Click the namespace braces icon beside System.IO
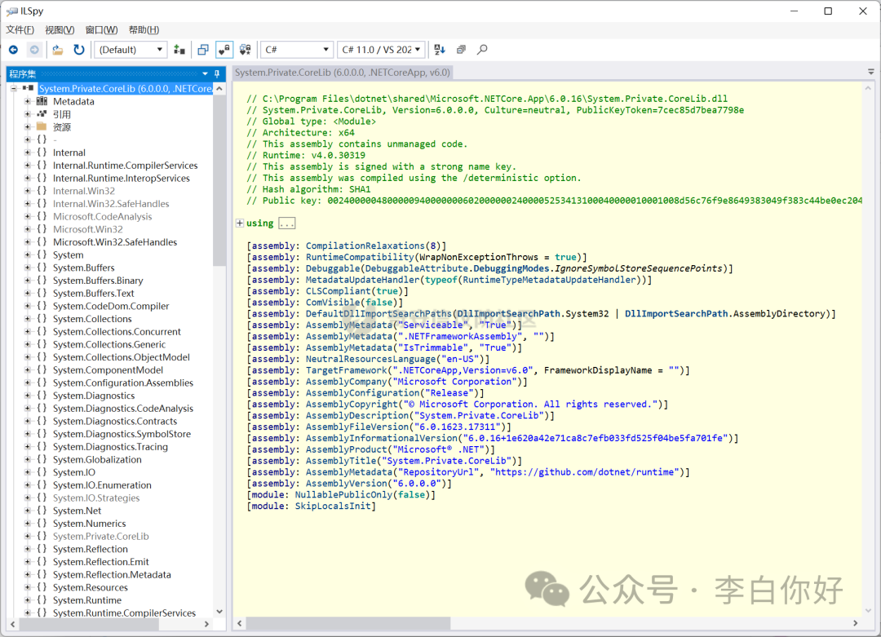 (42, 472)
